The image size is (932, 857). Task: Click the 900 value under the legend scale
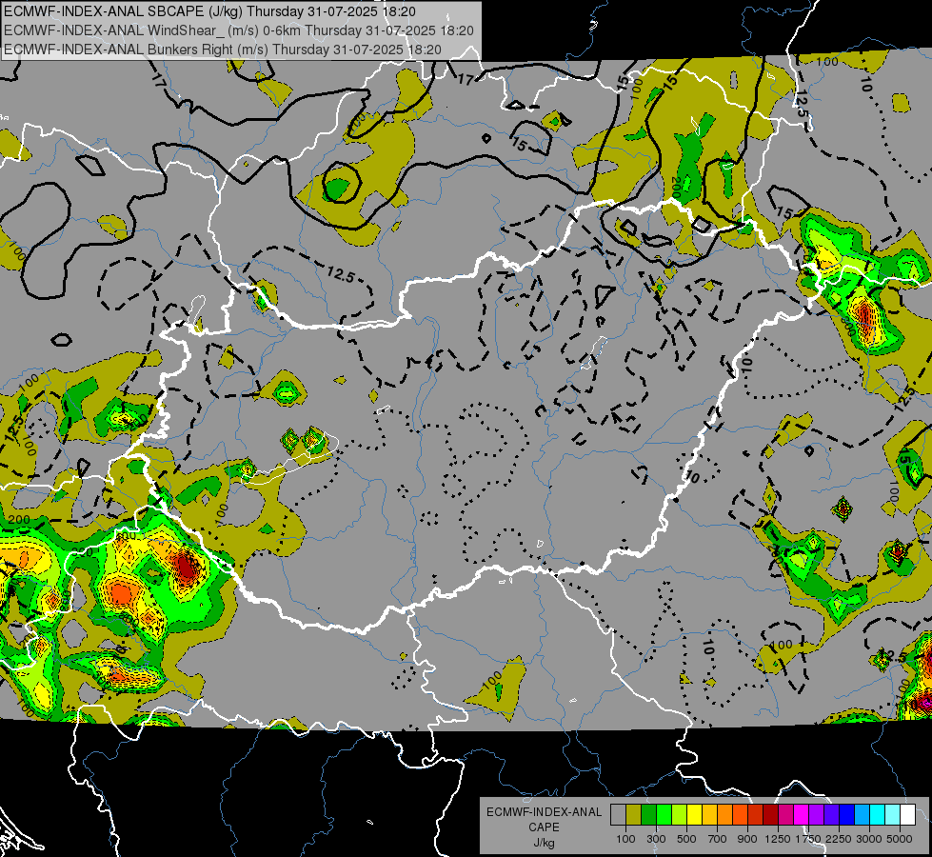click(x=747, y=839)
